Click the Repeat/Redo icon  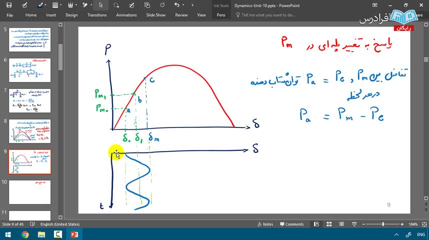162,5
